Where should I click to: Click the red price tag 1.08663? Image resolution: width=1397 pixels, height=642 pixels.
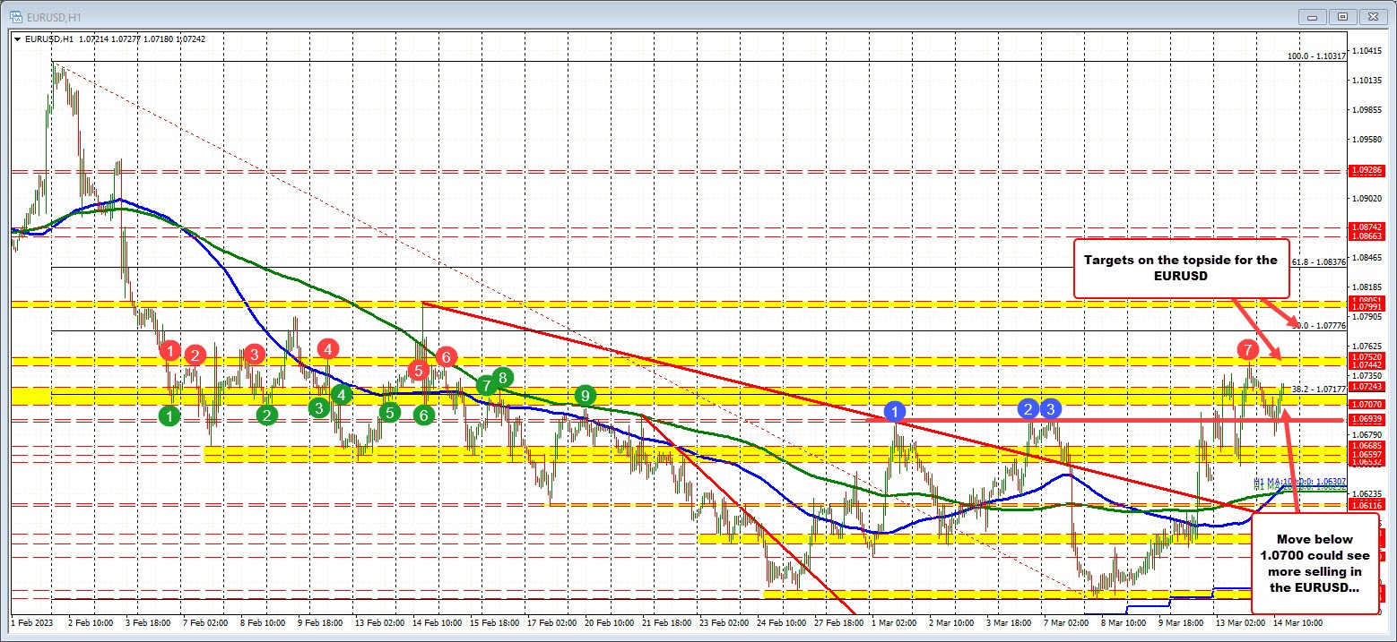(x=1368, y=235)
